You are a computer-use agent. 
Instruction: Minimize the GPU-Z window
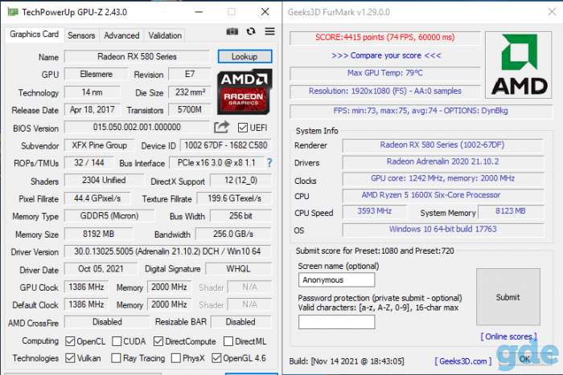coord(199,12)
